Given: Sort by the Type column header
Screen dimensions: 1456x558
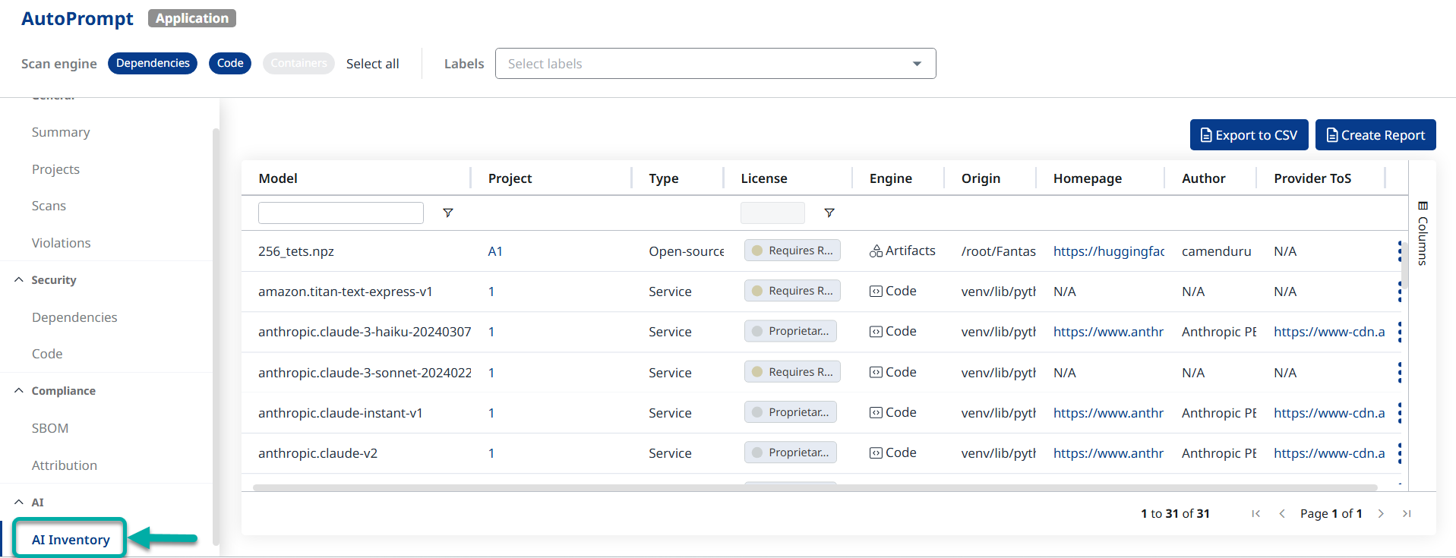Looking at the screenshot, I should pyautogui.click(x=664, y=178).
